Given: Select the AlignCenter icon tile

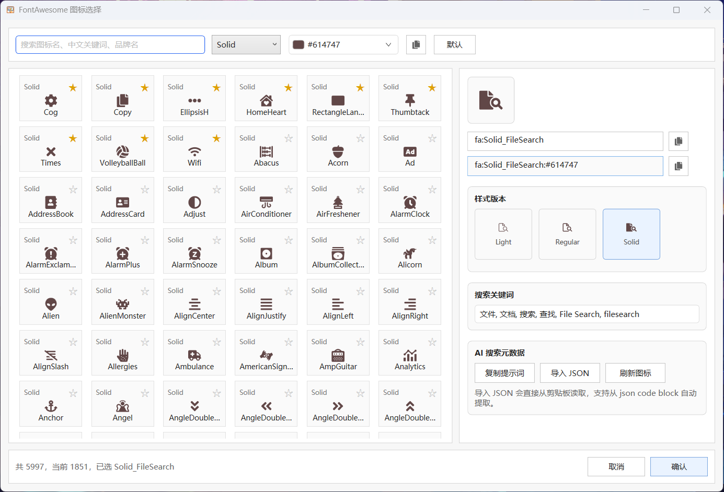Looking at the screenshot, I should point(194,302).
